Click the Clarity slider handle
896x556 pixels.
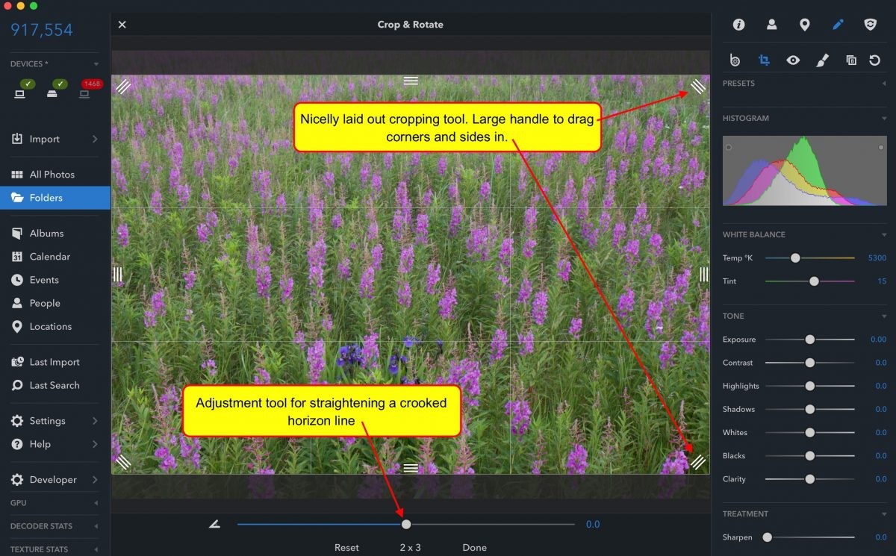pos(809,479)
